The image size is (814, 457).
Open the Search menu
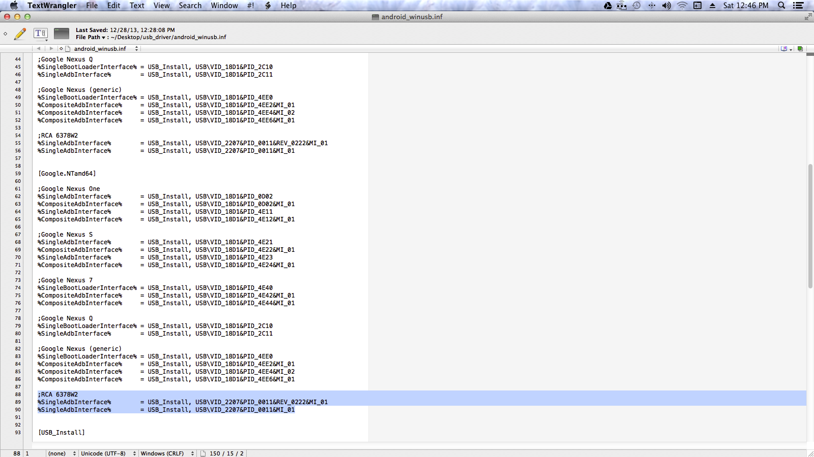tap(190, 6)
